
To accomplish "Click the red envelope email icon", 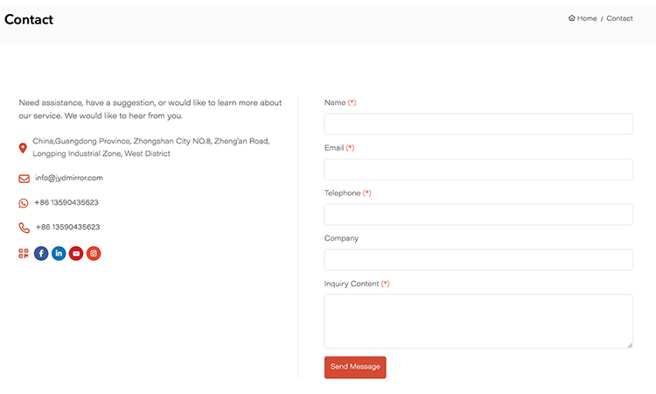I will click(24, 179).
